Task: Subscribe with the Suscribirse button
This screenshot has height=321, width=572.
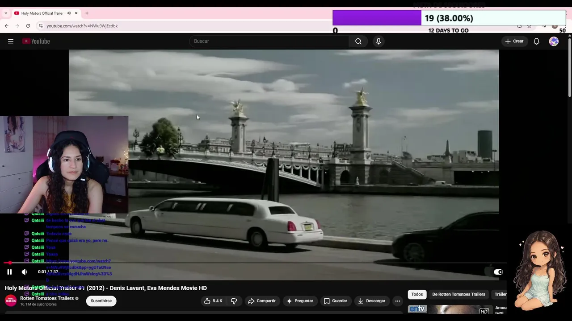Action: (101, 301)
